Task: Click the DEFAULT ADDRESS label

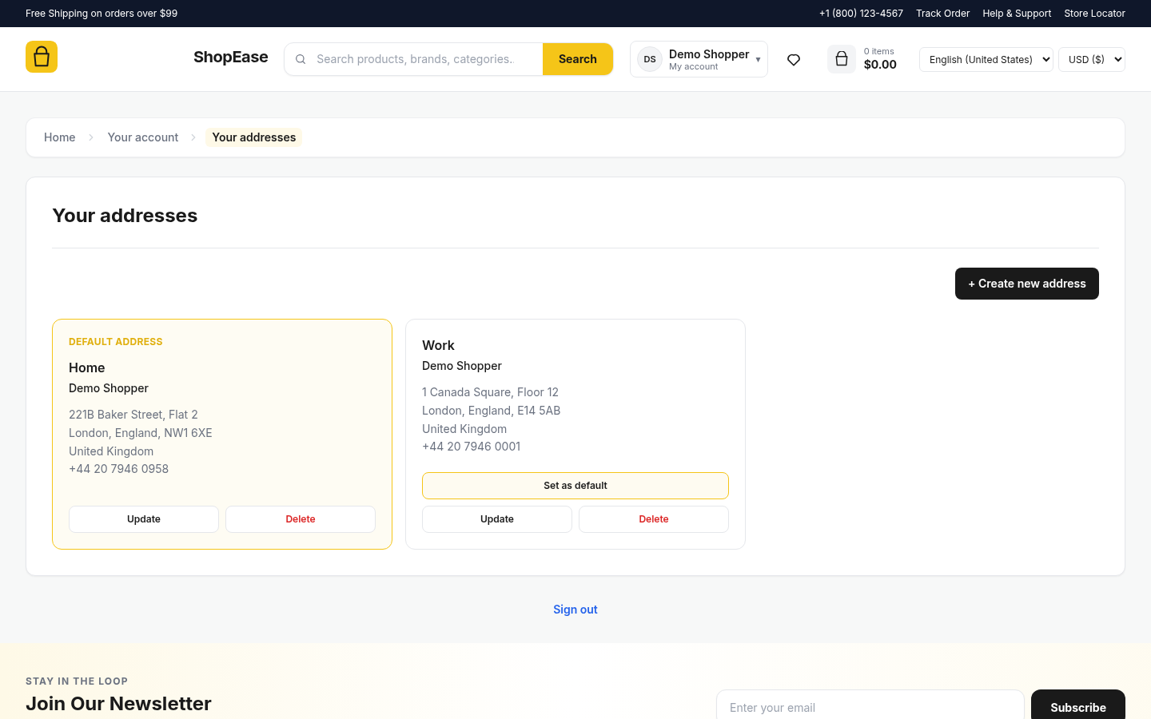Action: click(116, 342)
